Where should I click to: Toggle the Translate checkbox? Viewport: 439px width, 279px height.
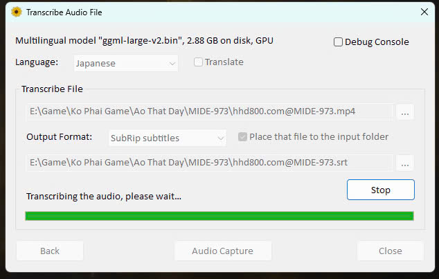point(199,62)
